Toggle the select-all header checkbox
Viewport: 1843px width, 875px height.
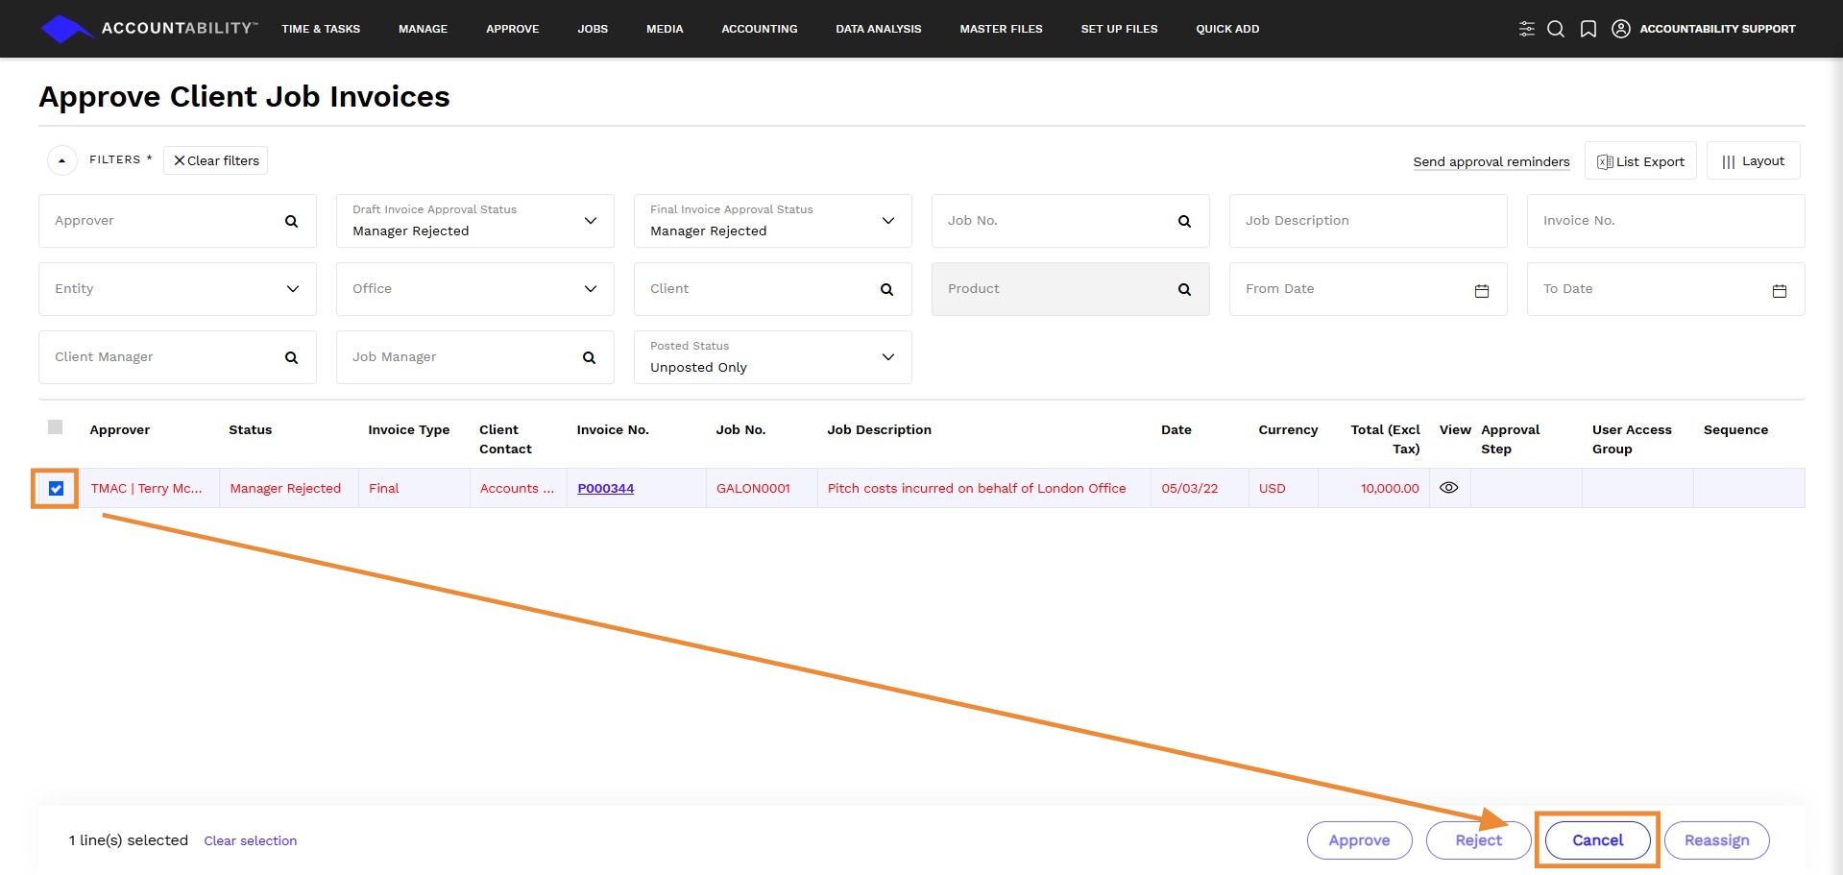pyautogui.click(x=56, y=427)
